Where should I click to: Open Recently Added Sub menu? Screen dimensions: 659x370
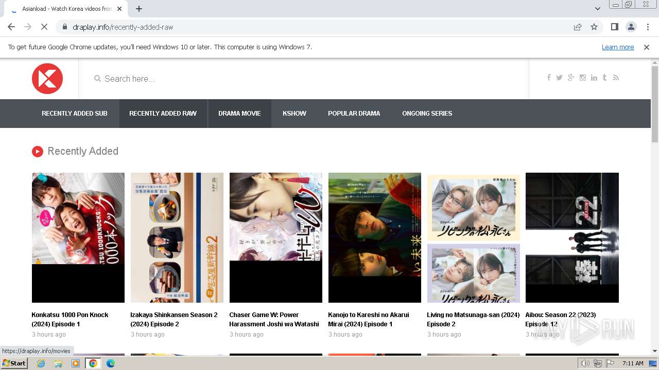pos(75,114)
